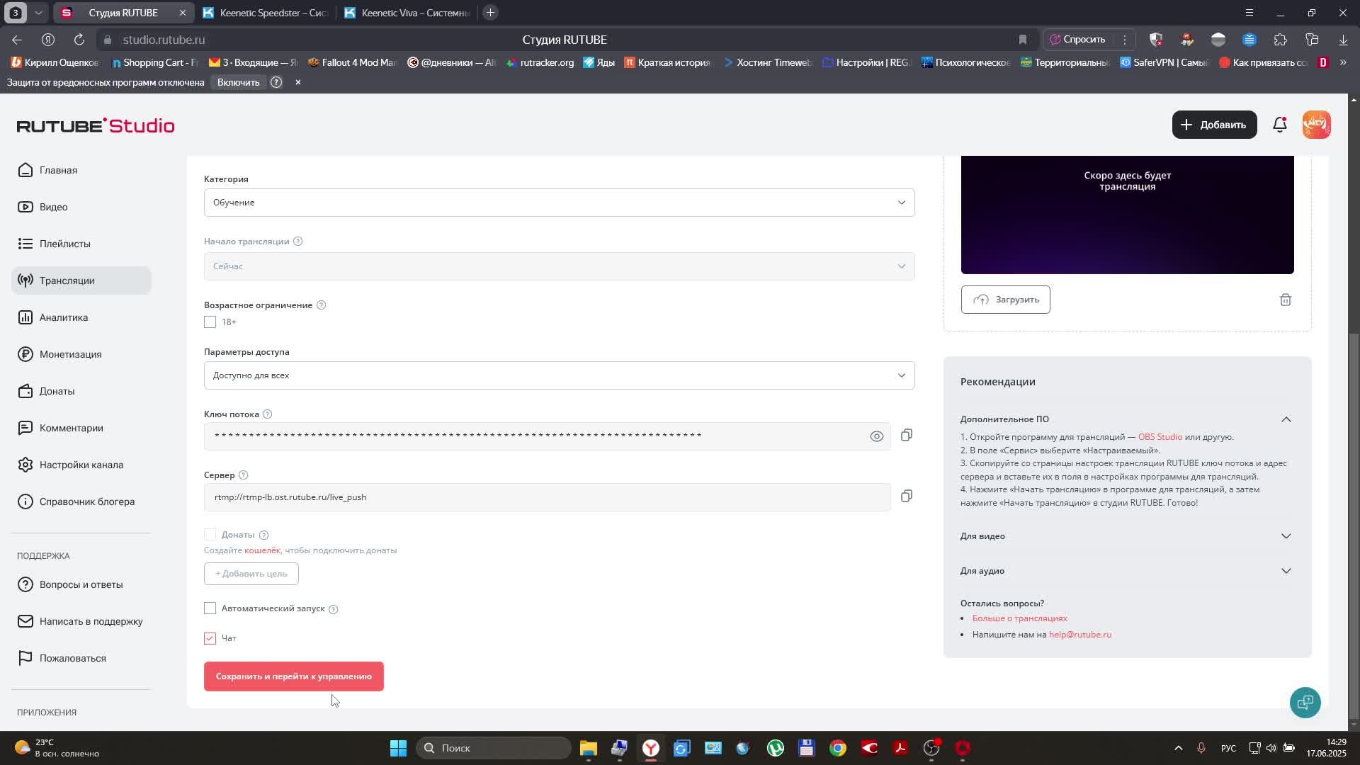Click the Добавить button

pyautogui.click(x=1214, y=125)
